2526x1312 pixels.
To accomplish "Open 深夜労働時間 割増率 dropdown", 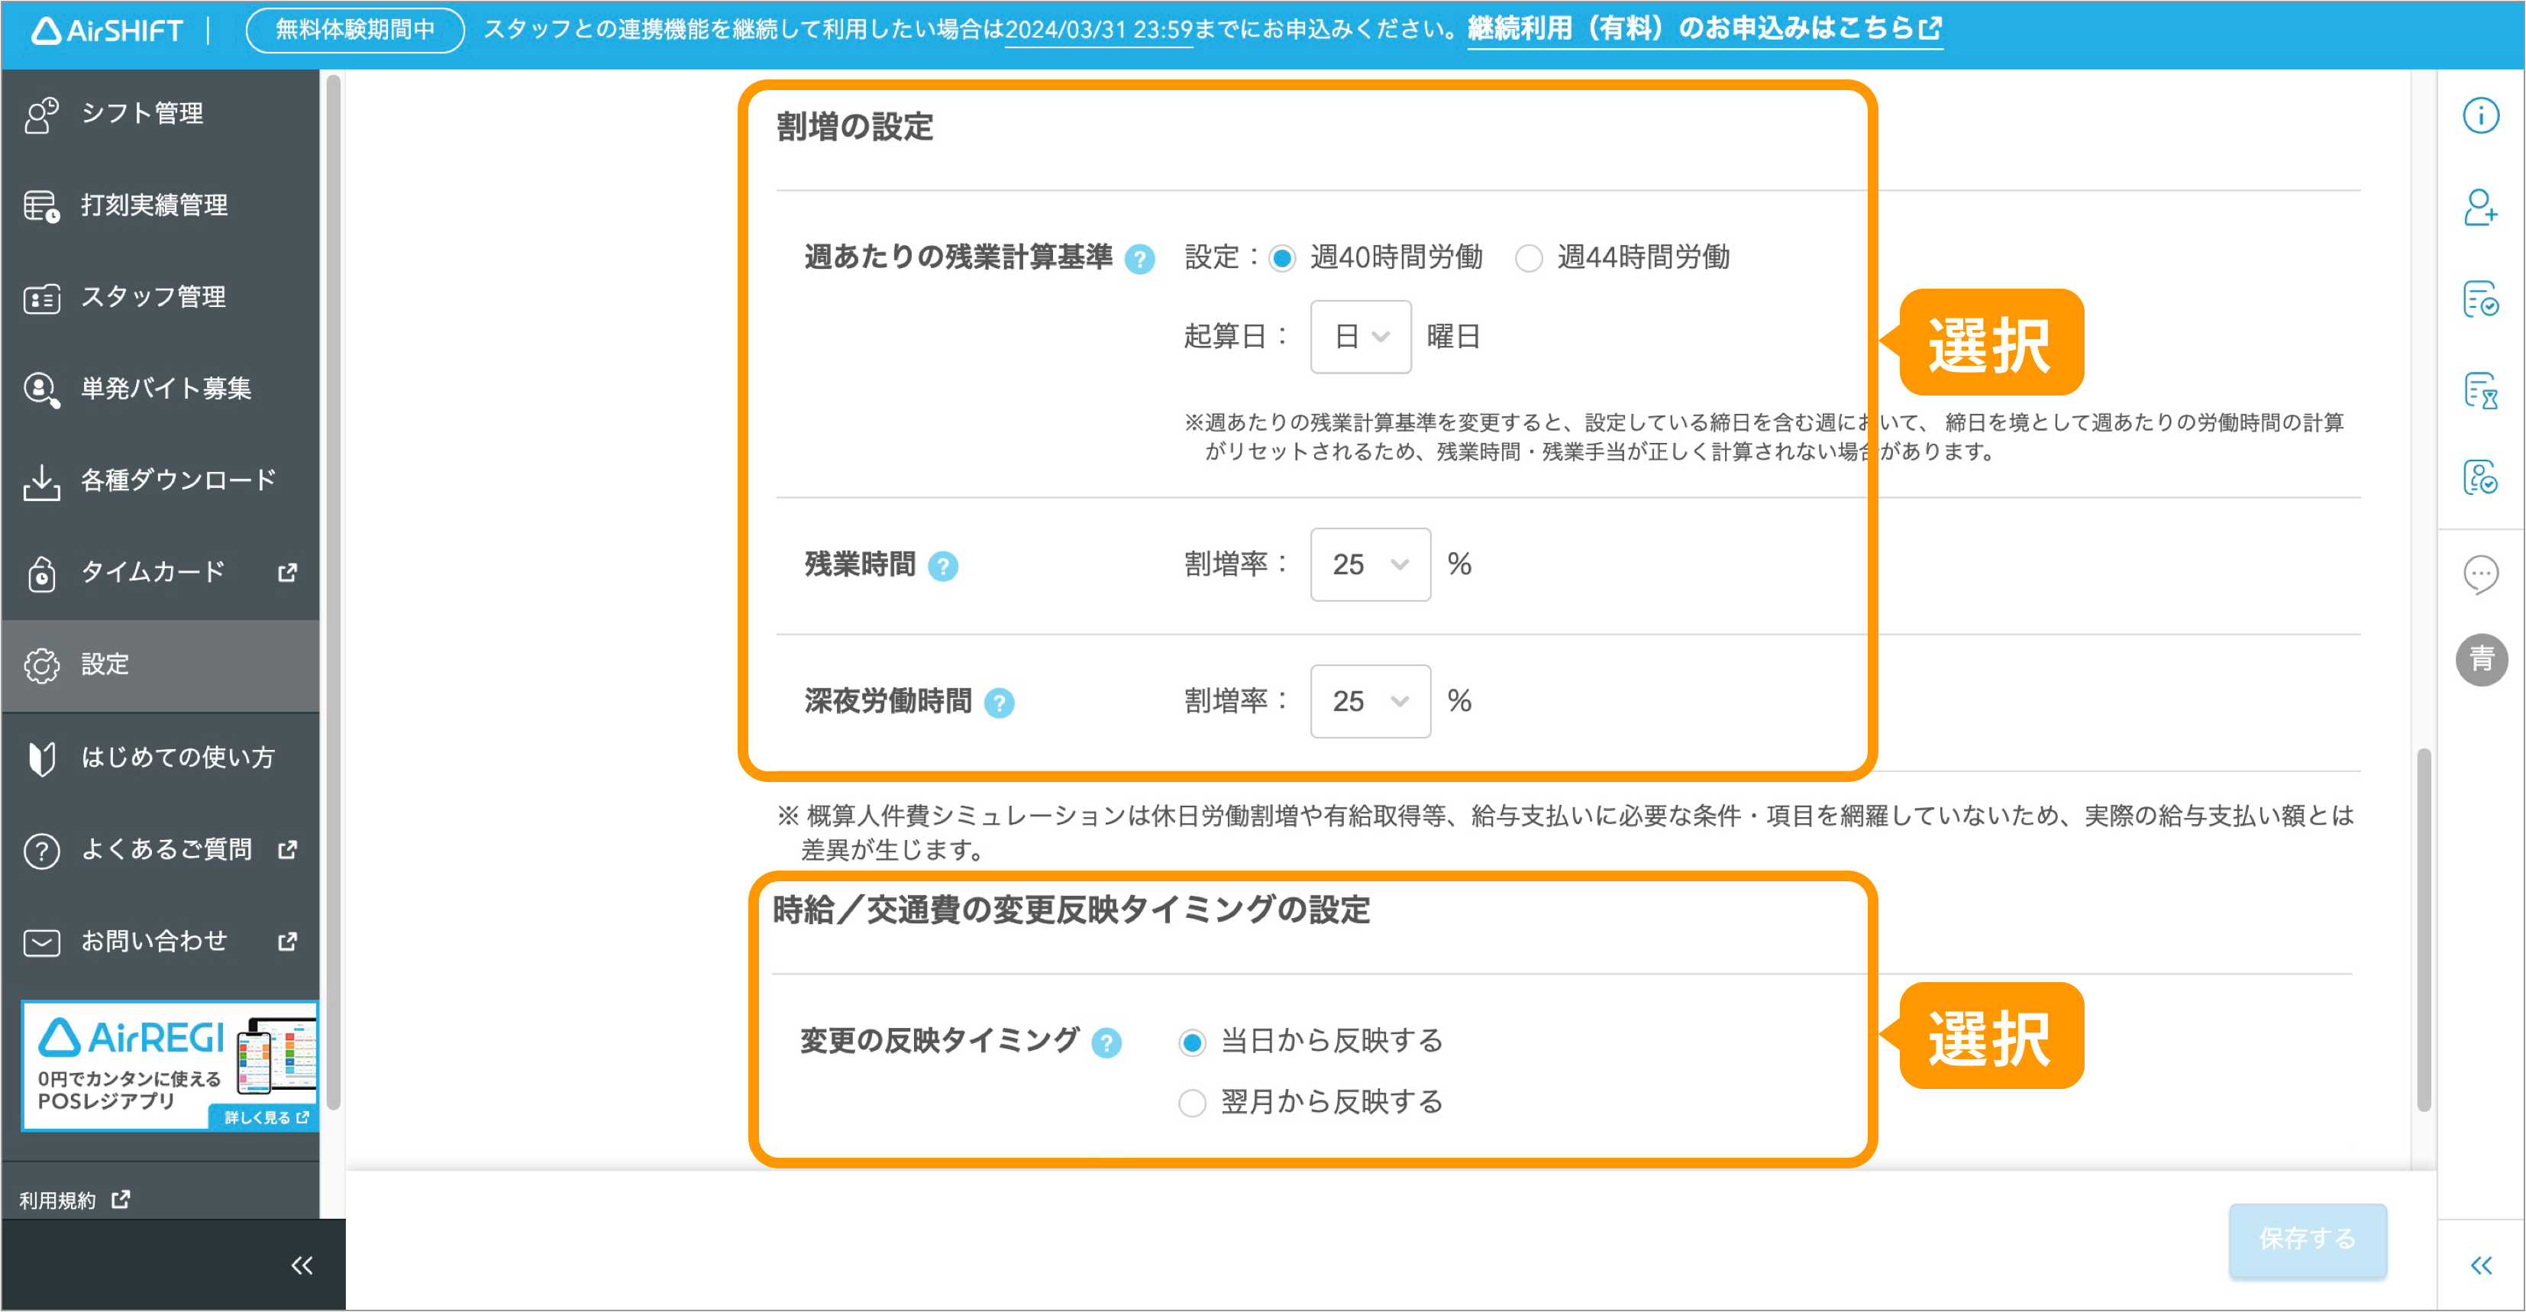I will [1370, 701].
